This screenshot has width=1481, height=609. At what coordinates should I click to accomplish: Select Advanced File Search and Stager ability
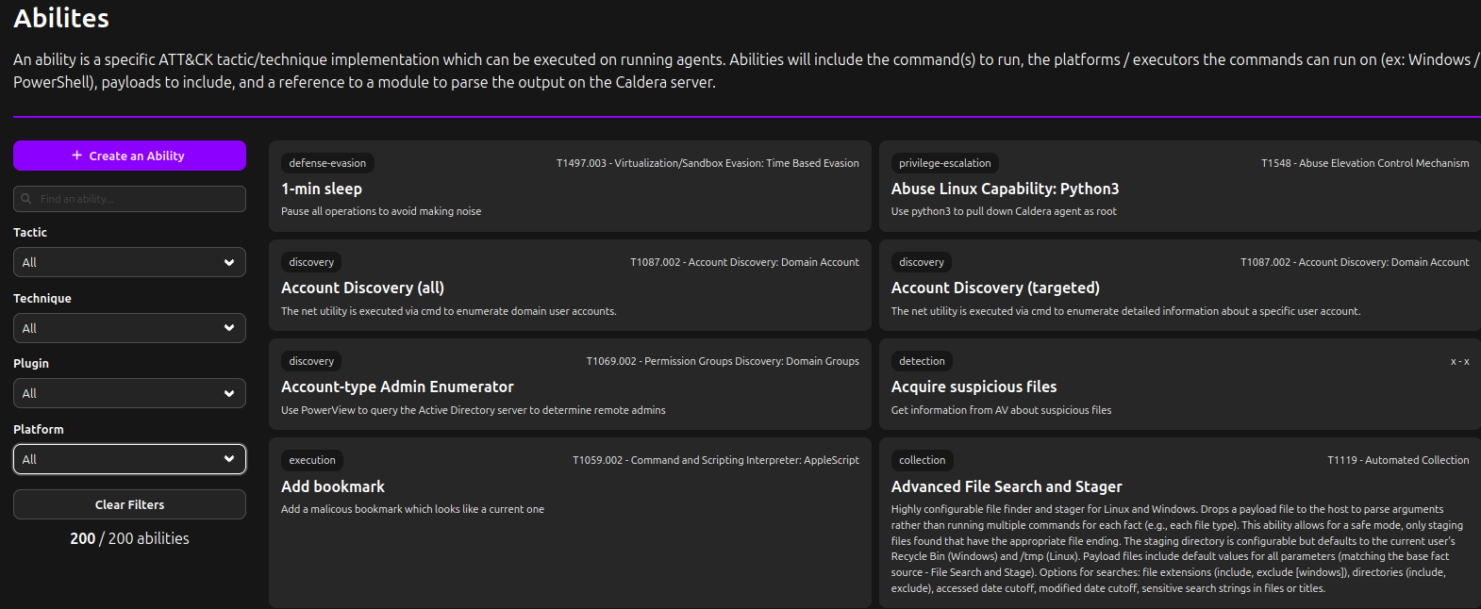(x=1179, y=486)
